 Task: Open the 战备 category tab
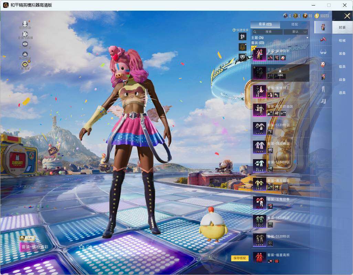[342, 80]
